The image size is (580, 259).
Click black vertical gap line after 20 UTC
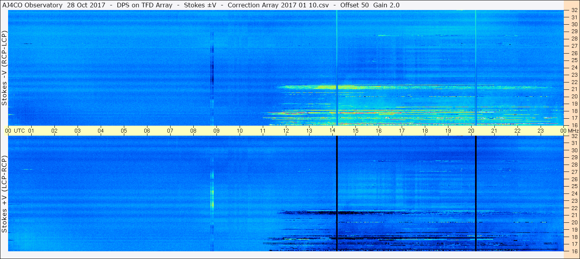click(x=476, y=193)
